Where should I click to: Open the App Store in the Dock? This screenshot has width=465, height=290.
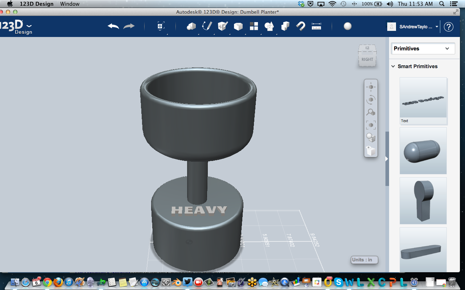tap(145, 282)
